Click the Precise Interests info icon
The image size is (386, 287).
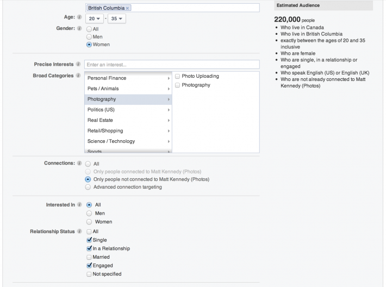(x=78, y=64)
